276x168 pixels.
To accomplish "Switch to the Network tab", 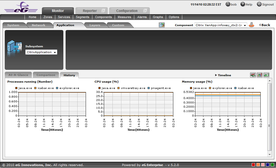I will tap(39, 25).
